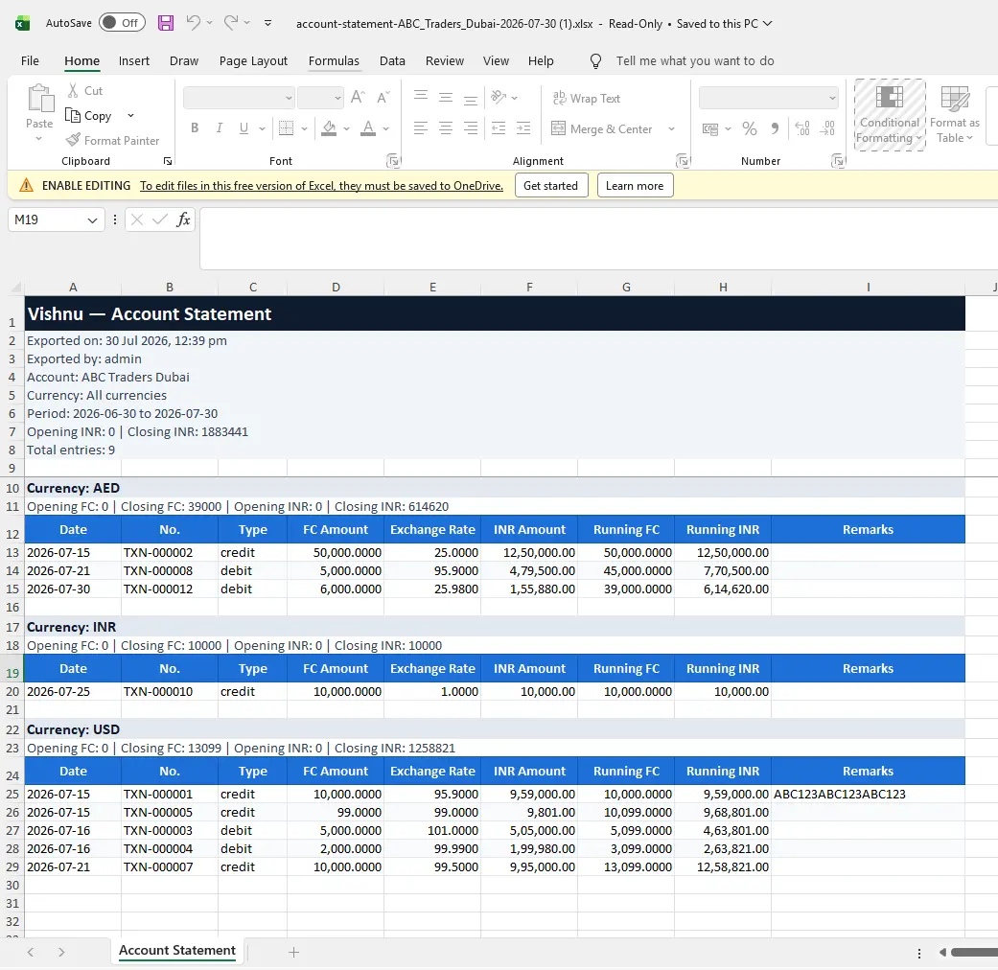Viewport: 998px width, 970px height.
Task: Click the Undo arrow icon
Action: [x=193, y=23]
